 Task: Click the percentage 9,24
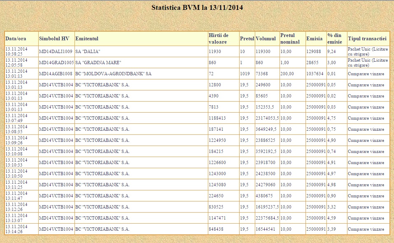click(331, 51)
